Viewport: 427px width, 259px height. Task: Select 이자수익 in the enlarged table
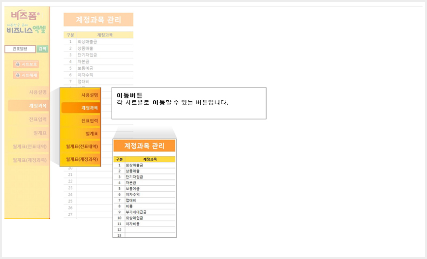133,195
